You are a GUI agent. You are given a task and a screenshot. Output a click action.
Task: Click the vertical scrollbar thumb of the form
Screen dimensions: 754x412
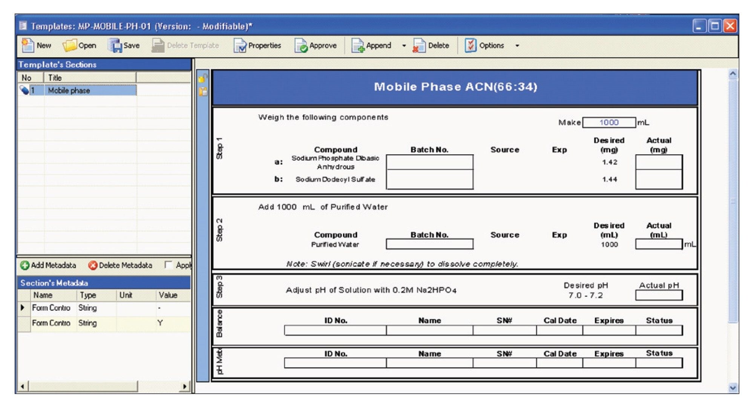point(733,201)
